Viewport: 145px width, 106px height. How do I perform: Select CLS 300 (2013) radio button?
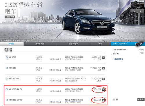point(7,89)
